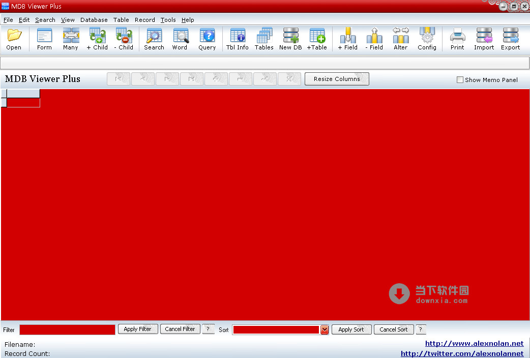Launch the Search tool in toolbar
Screen dimensions: 530x358
[154, 39]
